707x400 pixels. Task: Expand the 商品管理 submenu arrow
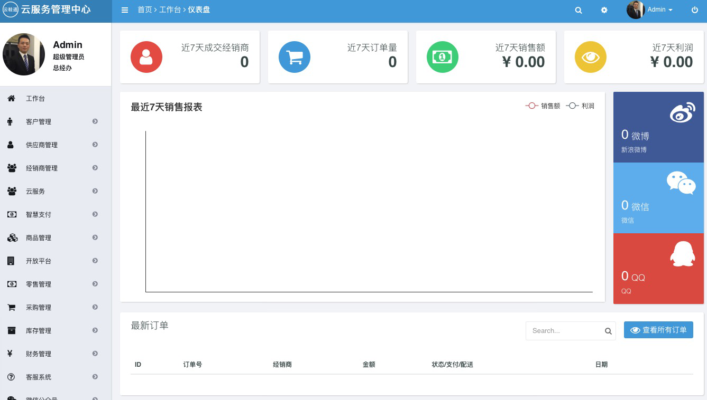click(95, 237)
